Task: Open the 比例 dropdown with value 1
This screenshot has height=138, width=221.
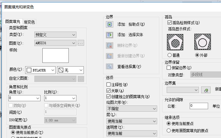Action: (x=60, y=98)
